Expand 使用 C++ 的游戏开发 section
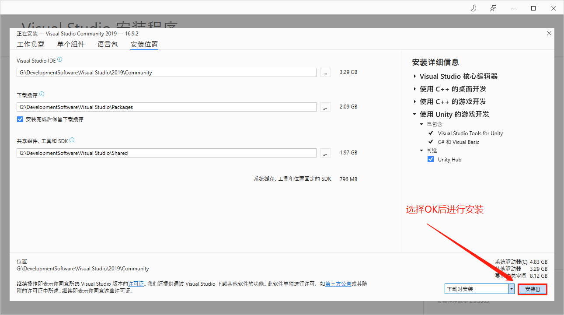 tap(414, 102)
